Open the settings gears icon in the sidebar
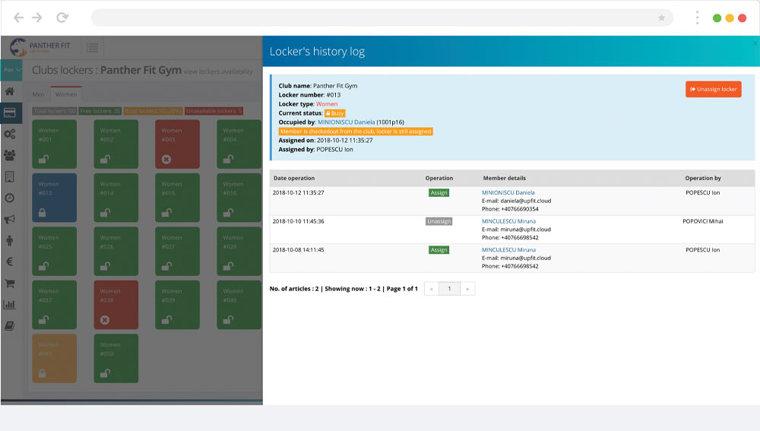760x431 pixels. [x=10, y=134]
